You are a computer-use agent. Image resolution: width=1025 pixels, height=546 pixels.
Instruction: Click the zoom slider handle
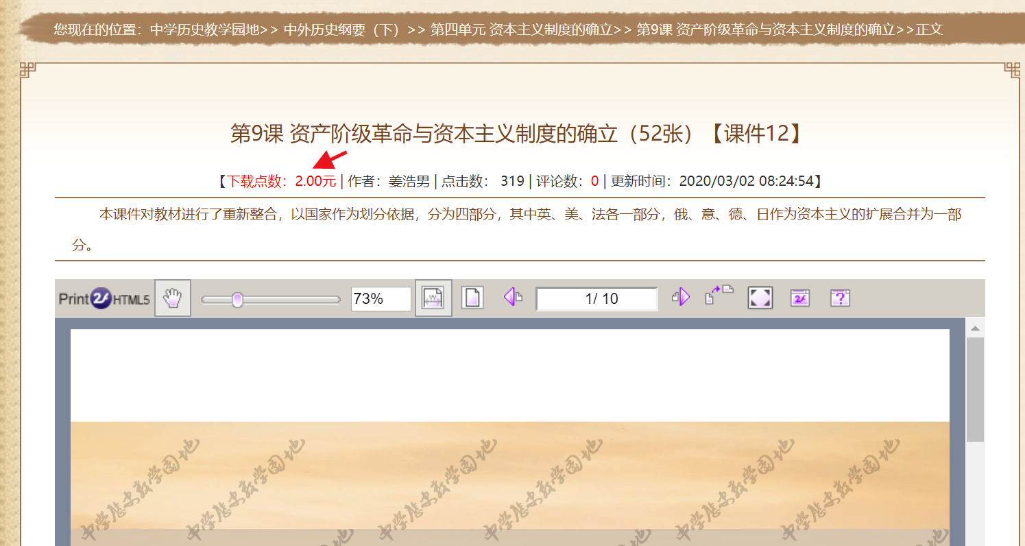tap(237, 299)
